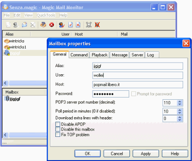Click the poll period field showing 10
Image resolution: width=192 pixels, height=161 pixels.
[170, 111]
